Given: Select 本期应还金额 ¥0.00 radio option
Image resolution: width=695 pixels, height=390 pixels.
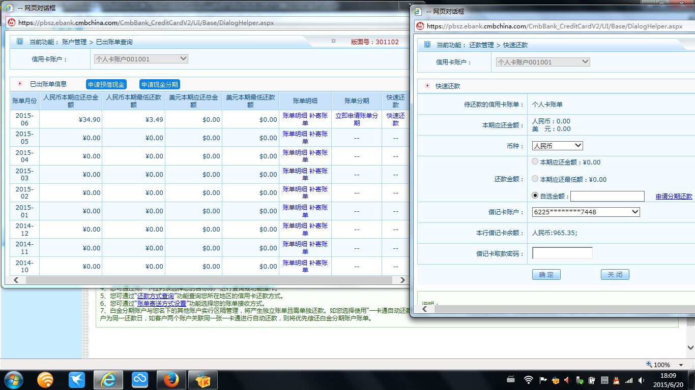Looking at the screenshot, I should [x=535, y=161].
